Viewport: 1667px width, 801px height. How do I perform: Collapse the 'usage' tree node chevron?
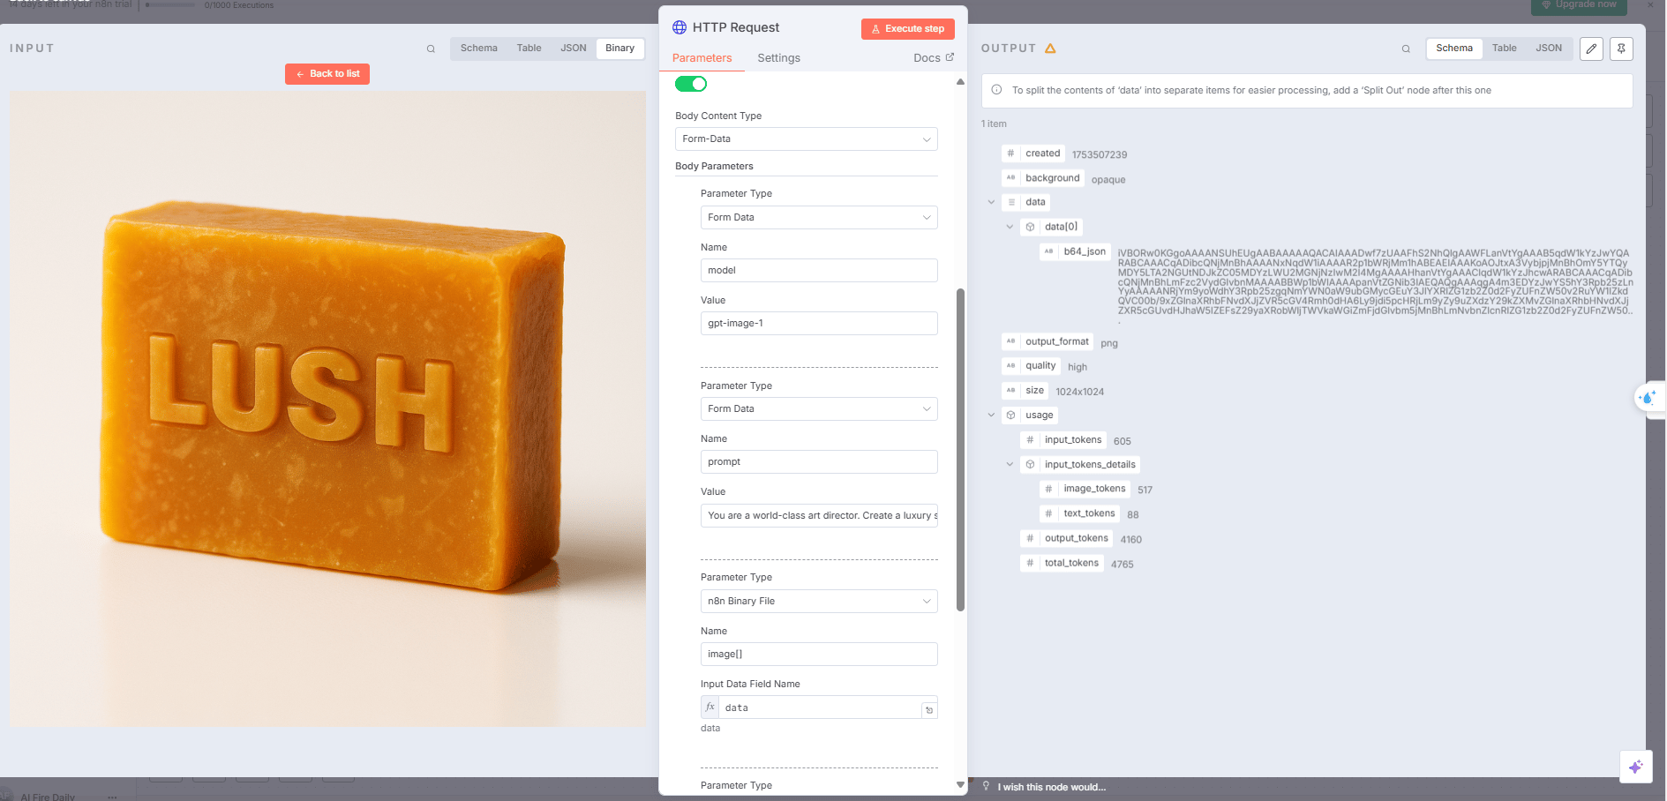(991, 415)
